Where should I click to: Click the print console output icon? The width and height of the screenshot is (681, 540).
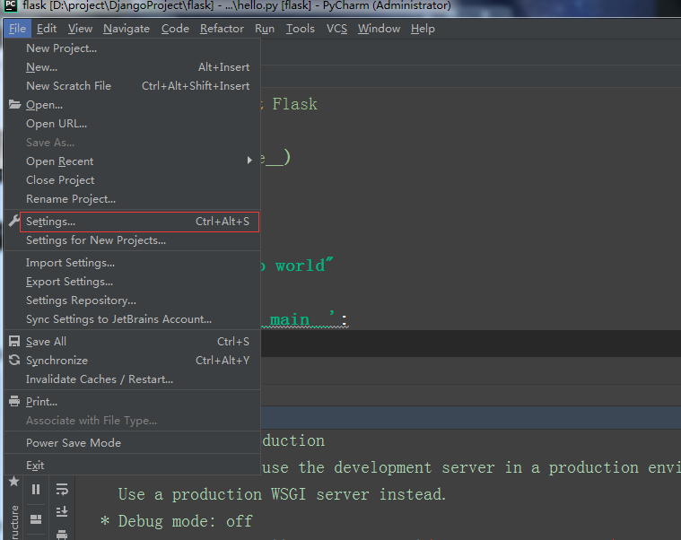(x=62, y=535)
